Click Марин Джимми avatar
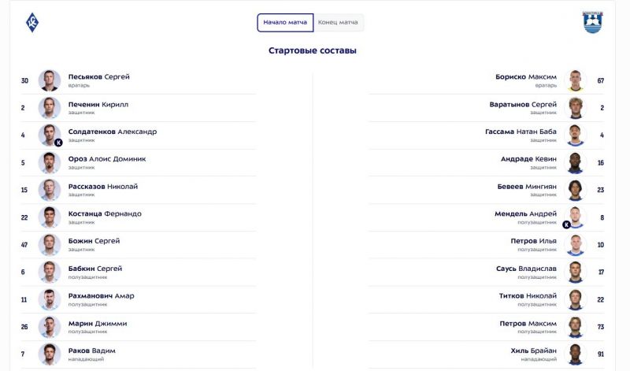This screenshot has width=630, height=371. [x=50, y=327]
